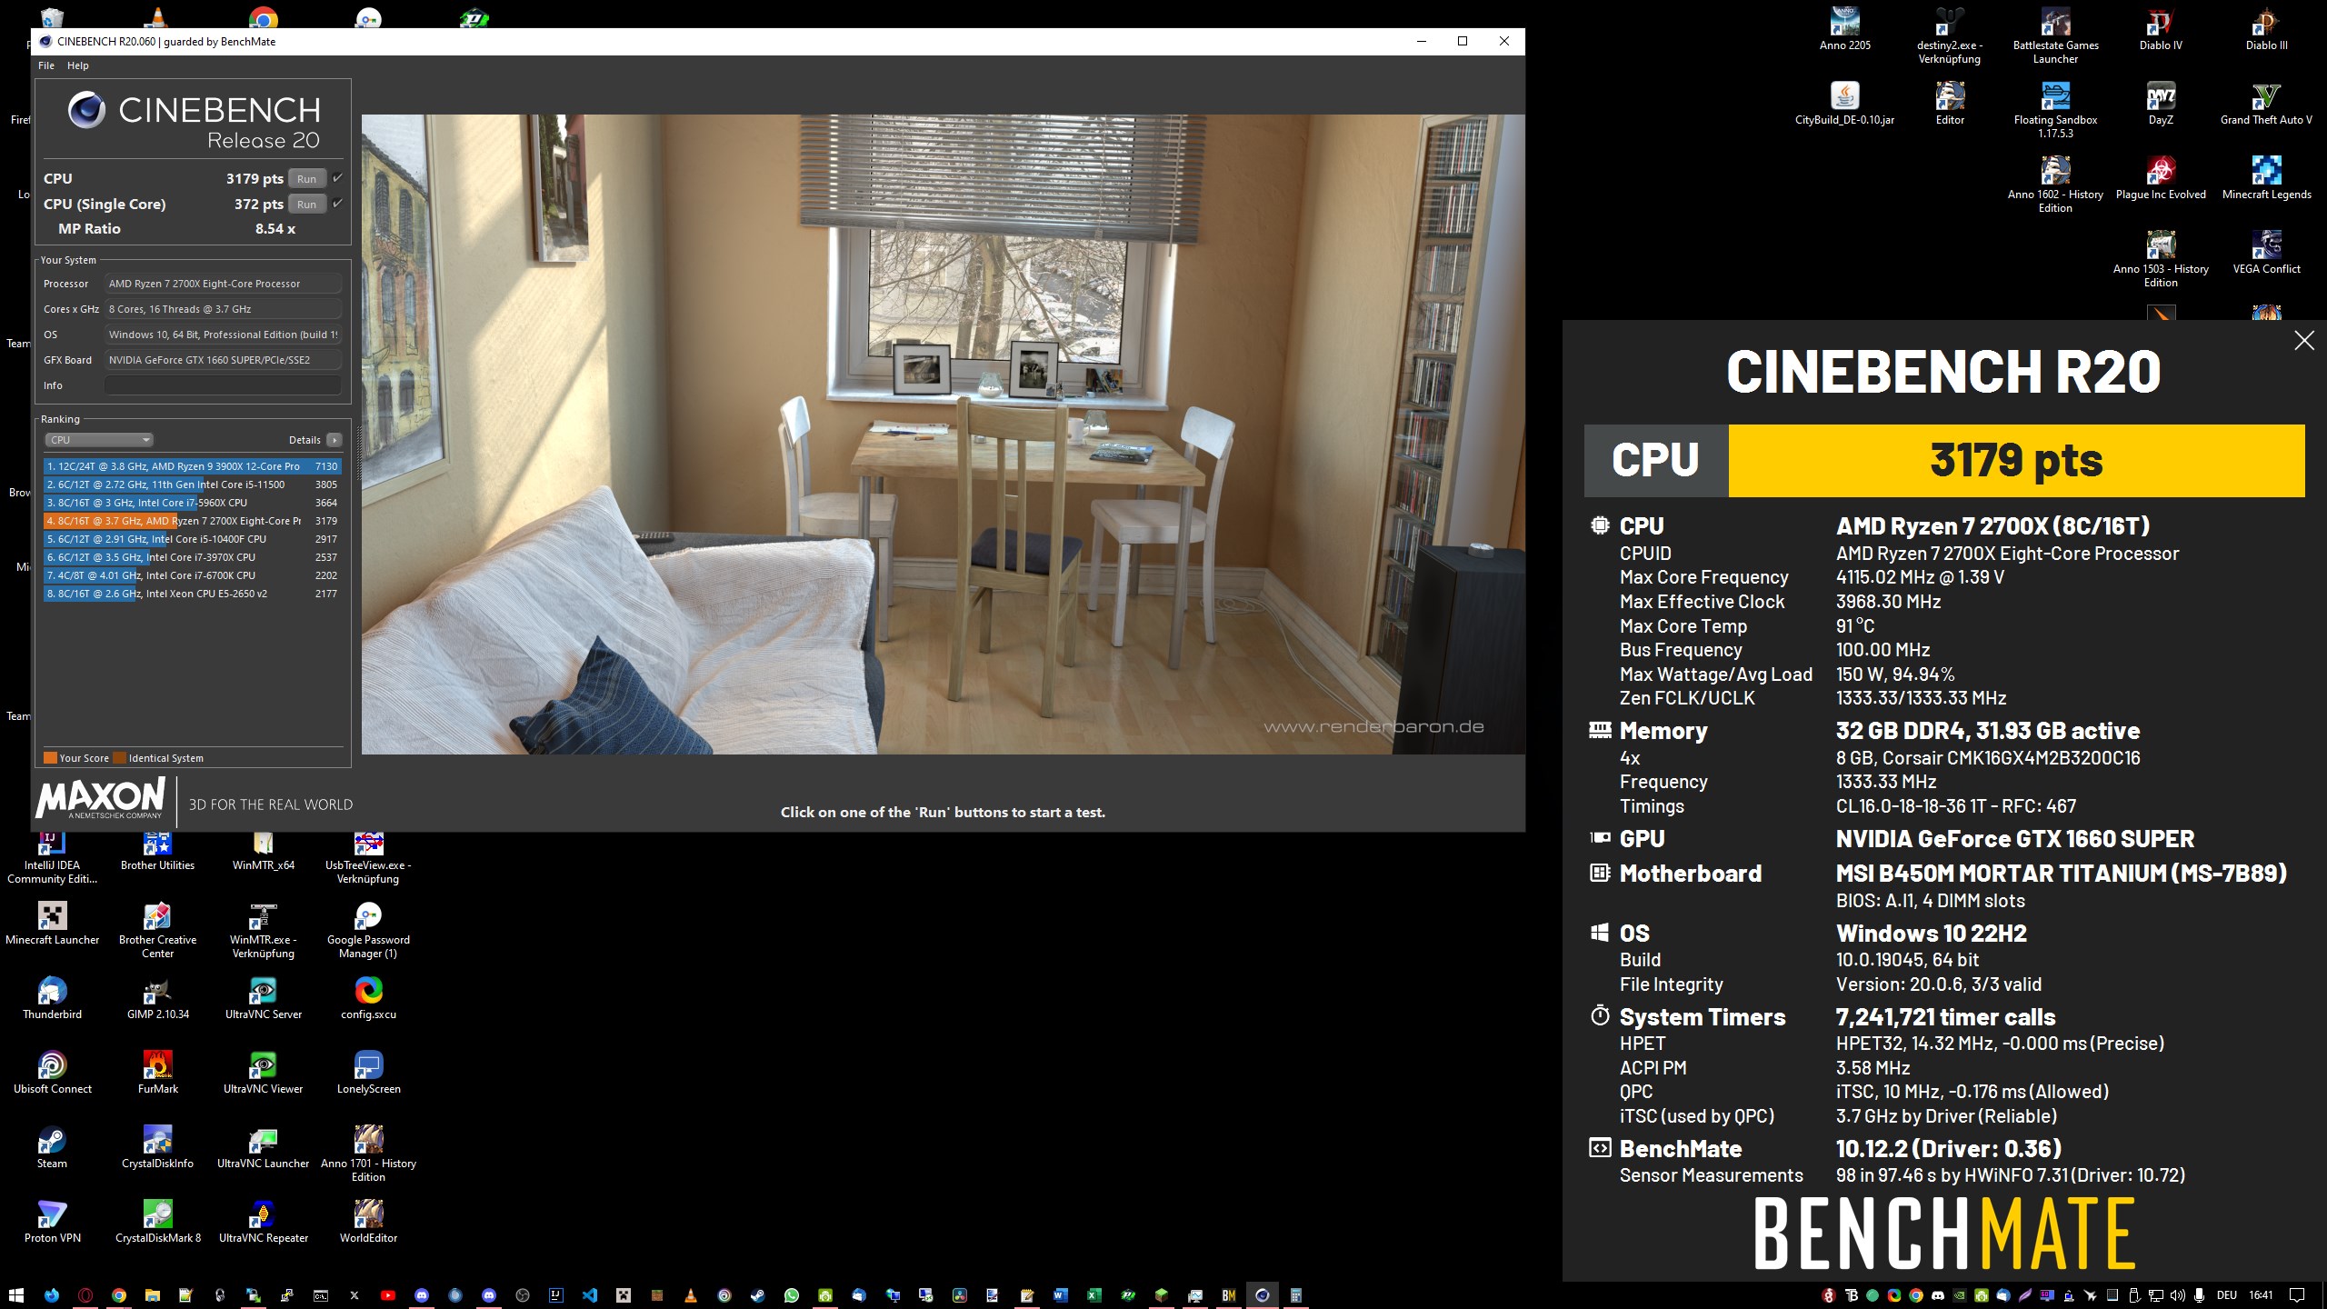Open Steam desktop icon
This screenshot has height=1309, width=2327.
52,1147
